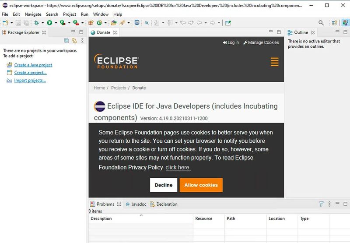Expand the Coverage dropdown arrow
The height and width of the screenshot is (243, 350).
click(69, 23)
